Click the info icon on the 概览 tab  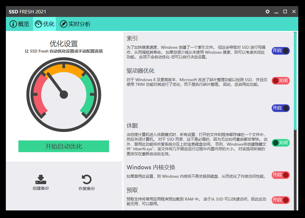(13, 24)
